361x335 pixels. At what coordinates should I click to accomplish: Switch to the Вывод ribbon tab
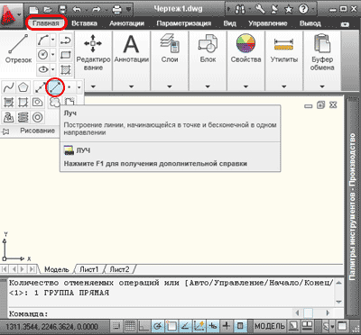click(310, 23)
